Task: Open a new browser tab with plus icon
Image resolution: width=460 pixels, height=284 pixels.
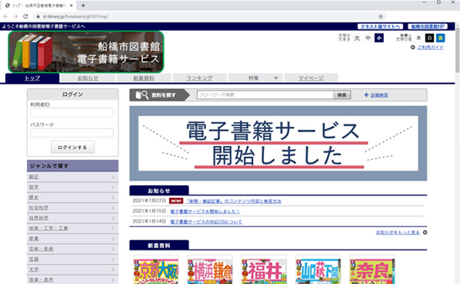Action: [x=83, y=5]
